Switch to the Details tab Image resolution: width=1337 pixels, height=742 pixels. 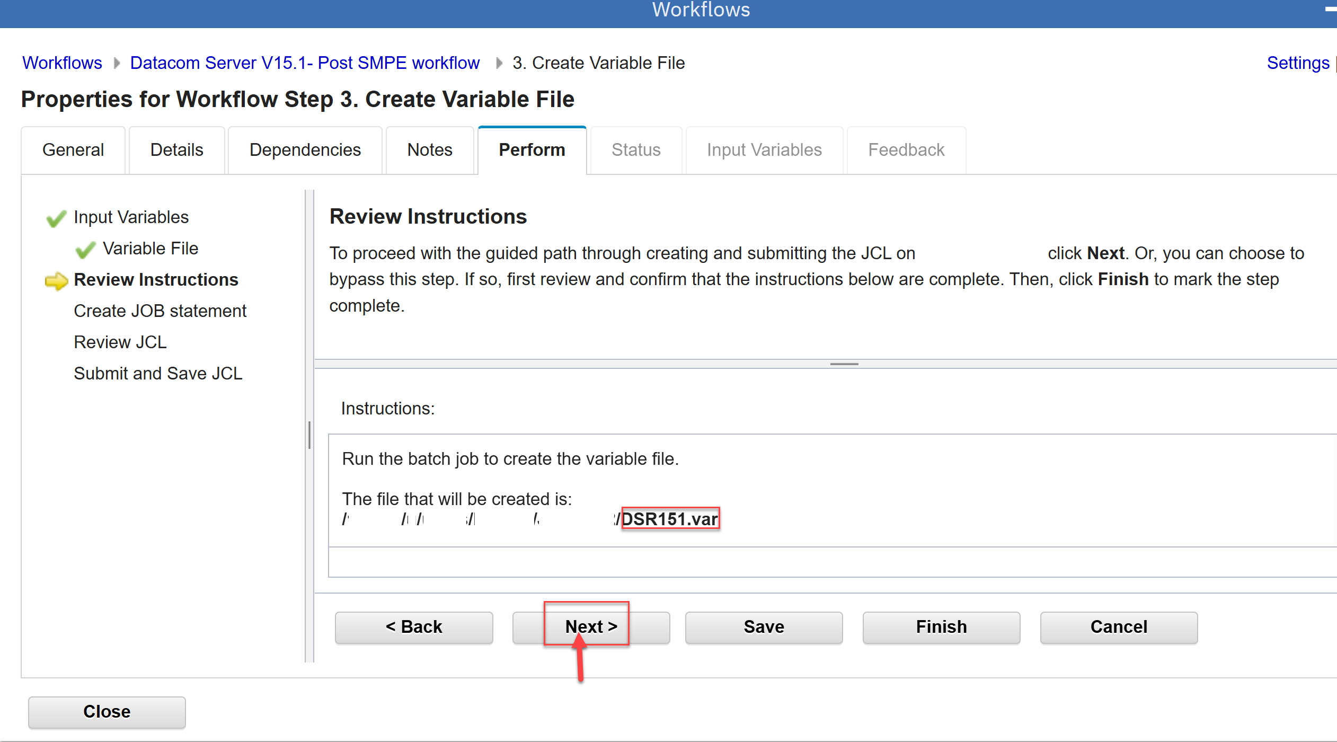tap(176, 150)
